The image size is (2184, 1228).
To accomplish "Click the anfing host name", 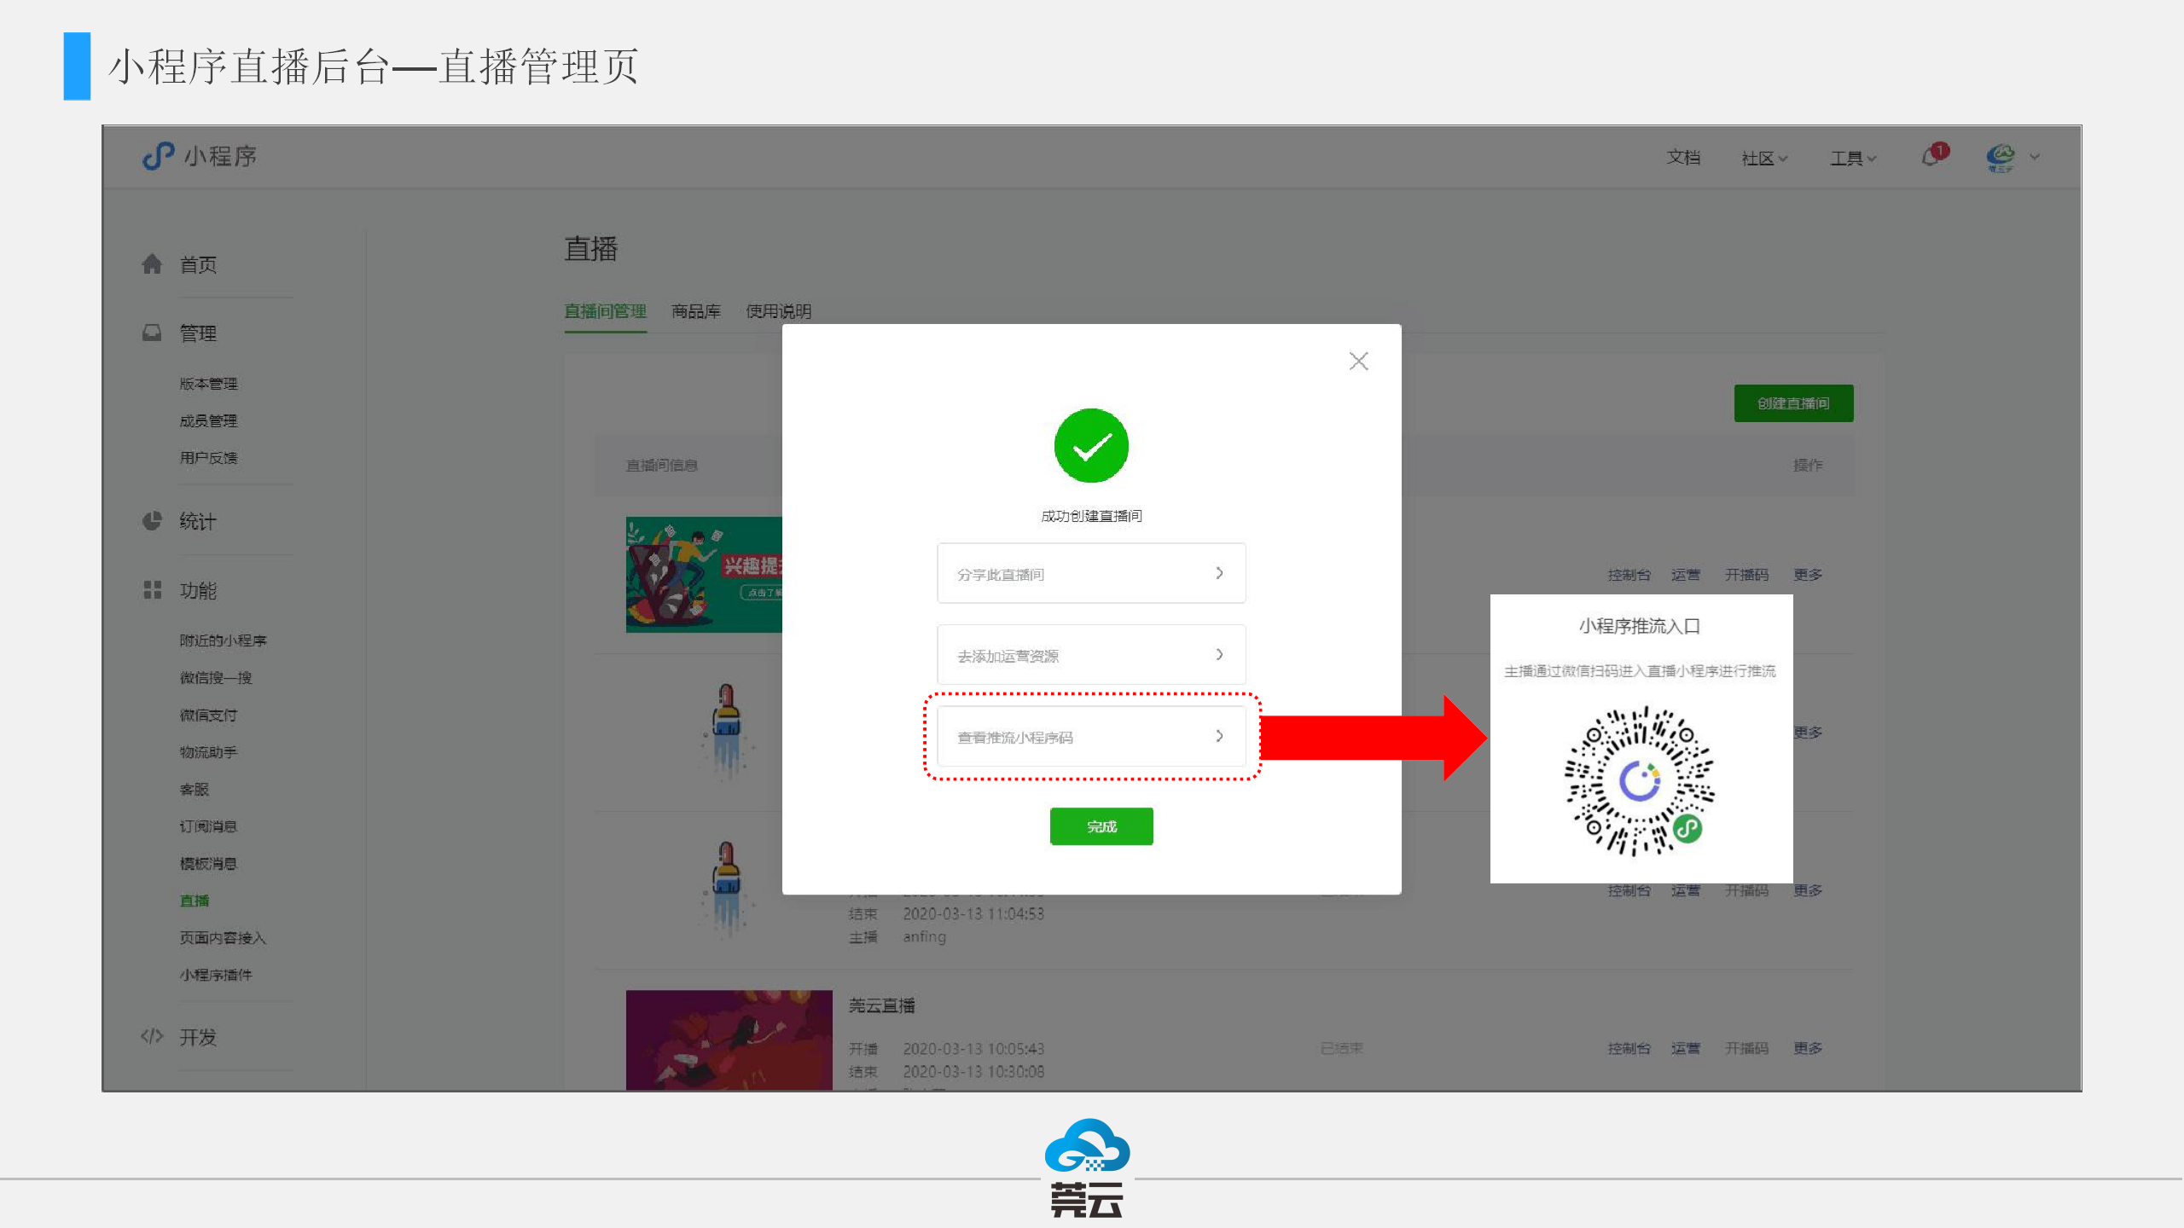I will tap(925, 936).
